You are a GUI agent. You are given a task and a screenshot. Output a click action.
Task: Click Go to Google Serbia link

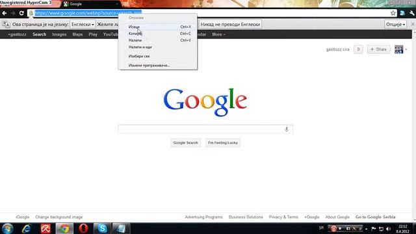point(376,217)
